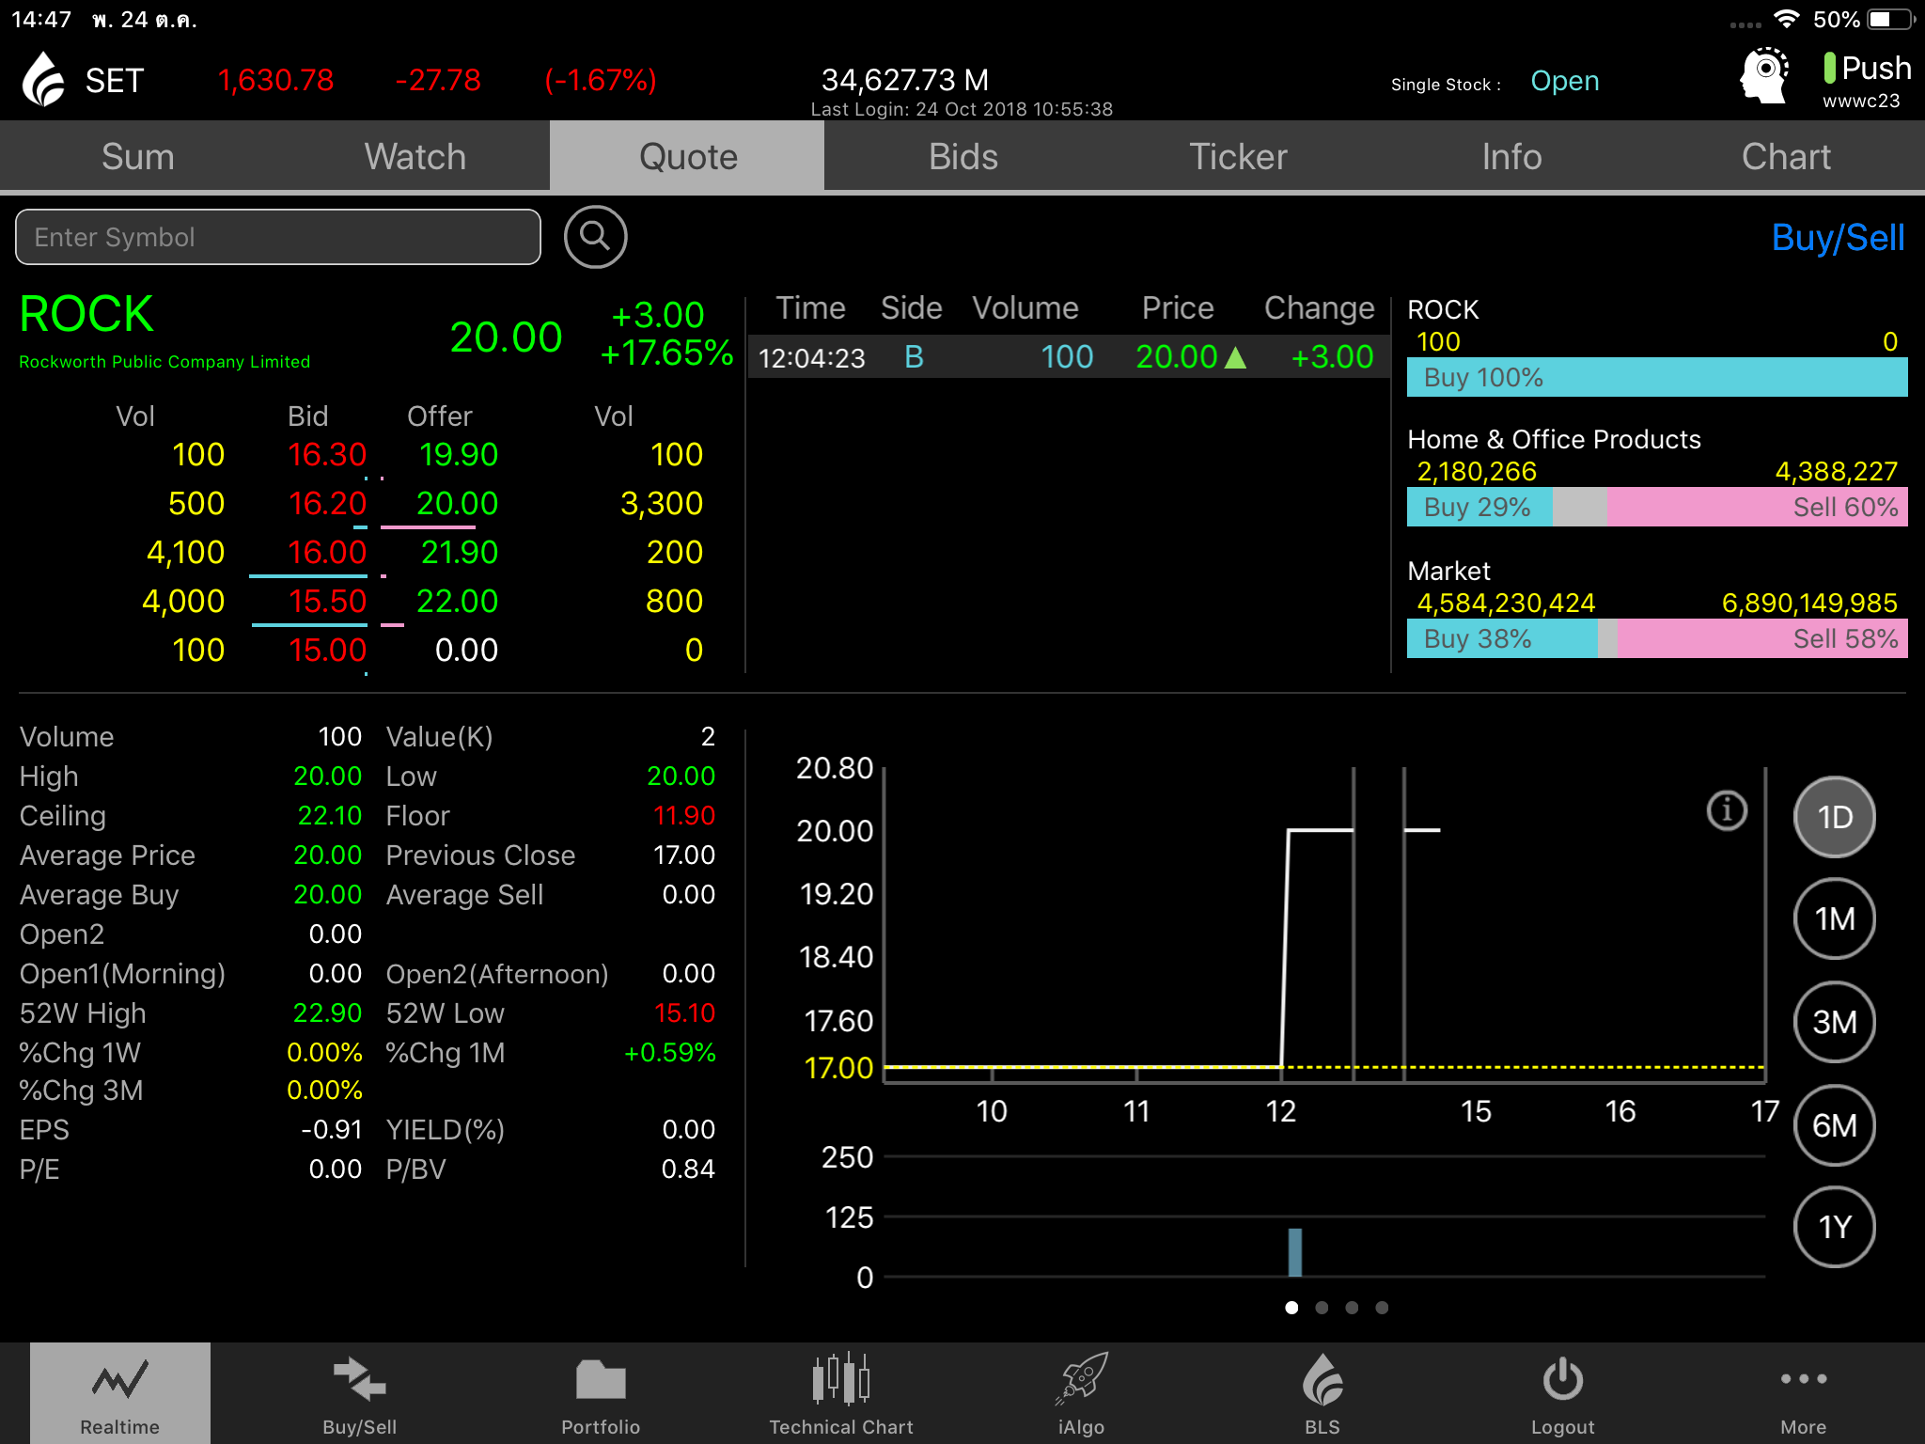The height and width of the screenshot is (1444, 1925).
Task: Tap Single Stock Open status
Action: 1564,82
